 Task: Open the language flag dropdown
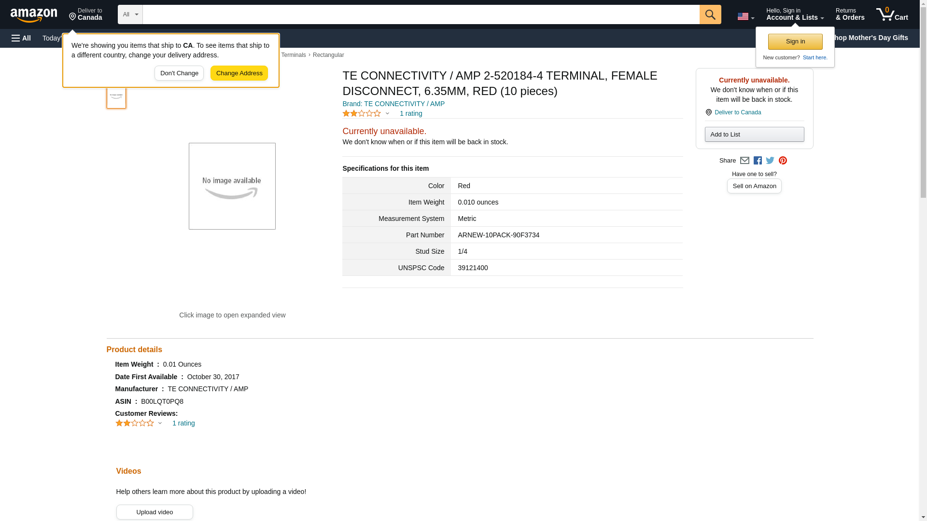[x=745, y=16]
